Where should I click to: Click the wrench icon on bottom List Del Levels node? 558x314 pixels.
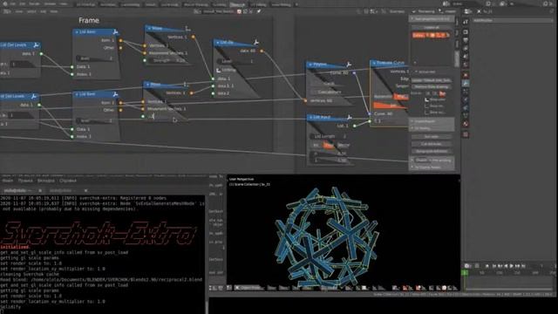pos(34,96)
